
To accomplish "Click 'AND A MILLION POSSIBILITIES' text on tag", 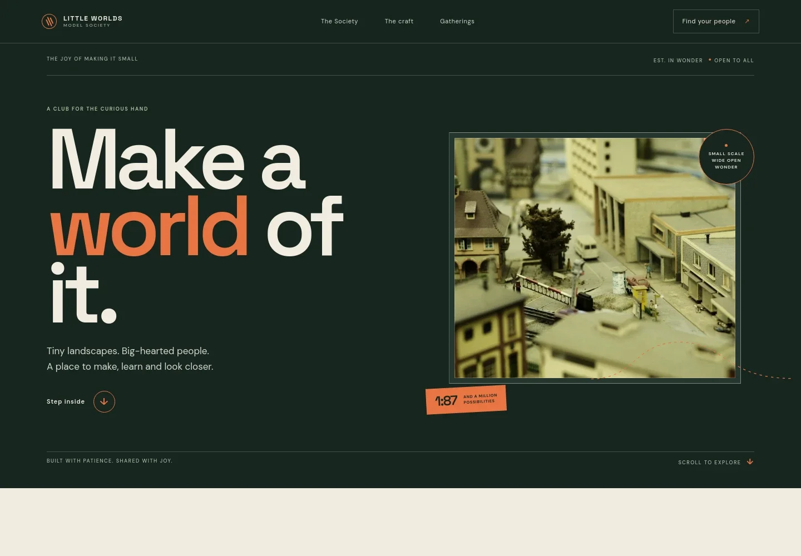I will [480, 399].
